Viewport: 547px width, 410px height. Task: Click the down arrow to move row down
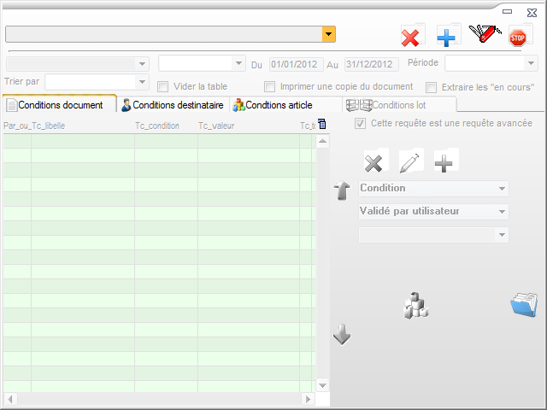pos(342,335)
